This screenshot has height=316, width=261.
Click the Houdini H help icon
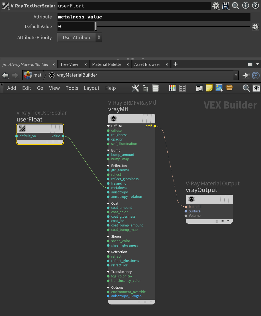pyautogui.click(x=225, y=6)
